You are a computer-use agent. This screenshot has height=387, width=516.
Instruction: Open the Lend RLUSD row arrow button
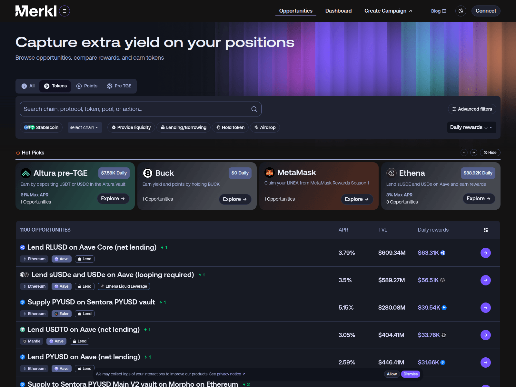[x=486, y=253]
